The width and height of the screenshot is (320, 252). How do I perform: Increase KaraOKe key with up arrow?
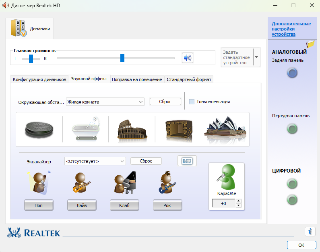238,201
